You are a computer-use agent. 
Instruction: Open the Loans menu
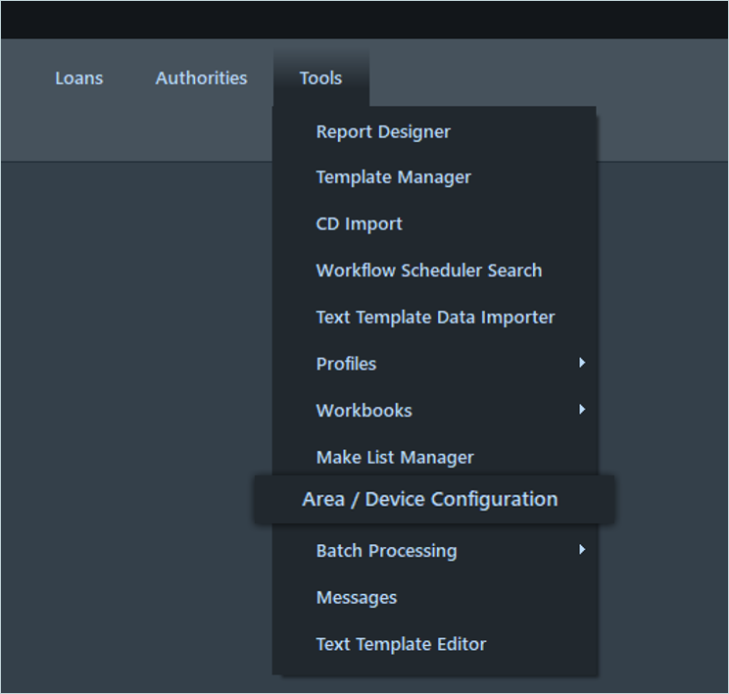pos(78,78)
